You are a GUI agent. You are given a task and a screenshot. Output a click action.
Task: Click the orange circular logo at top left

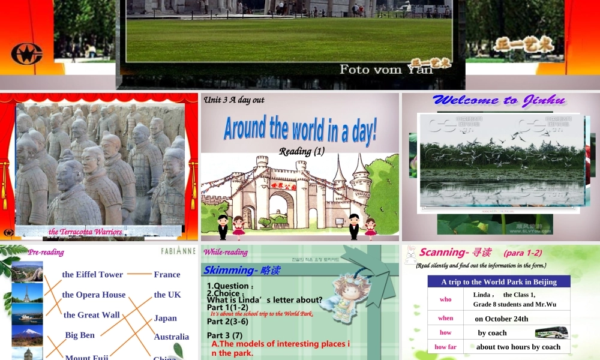[x=26, y=54]
